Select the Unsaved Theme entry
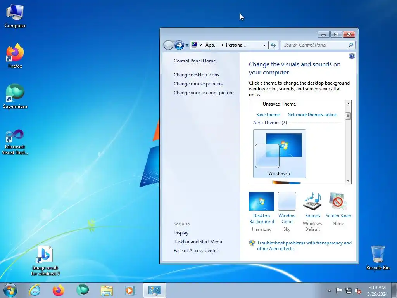The width and height of the screenshot is (397, 298). tap(279, 104)
